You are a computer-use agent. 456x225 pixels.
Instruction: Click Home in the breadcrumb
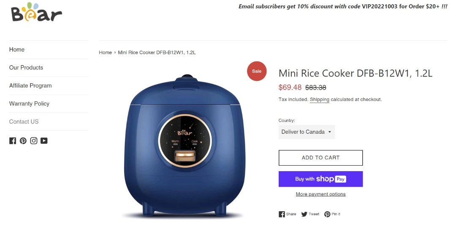[x=105, y=53]
